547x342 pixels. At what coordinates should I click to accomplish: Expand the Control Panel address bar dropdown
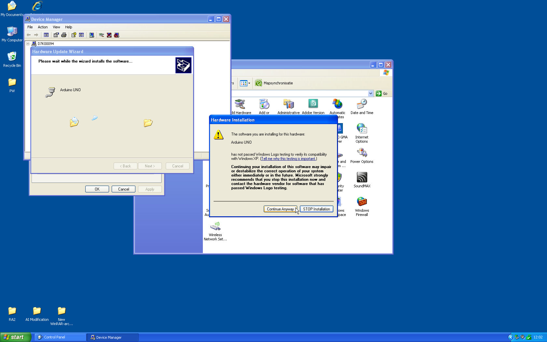pyautogui.click(x=371, y=93)
